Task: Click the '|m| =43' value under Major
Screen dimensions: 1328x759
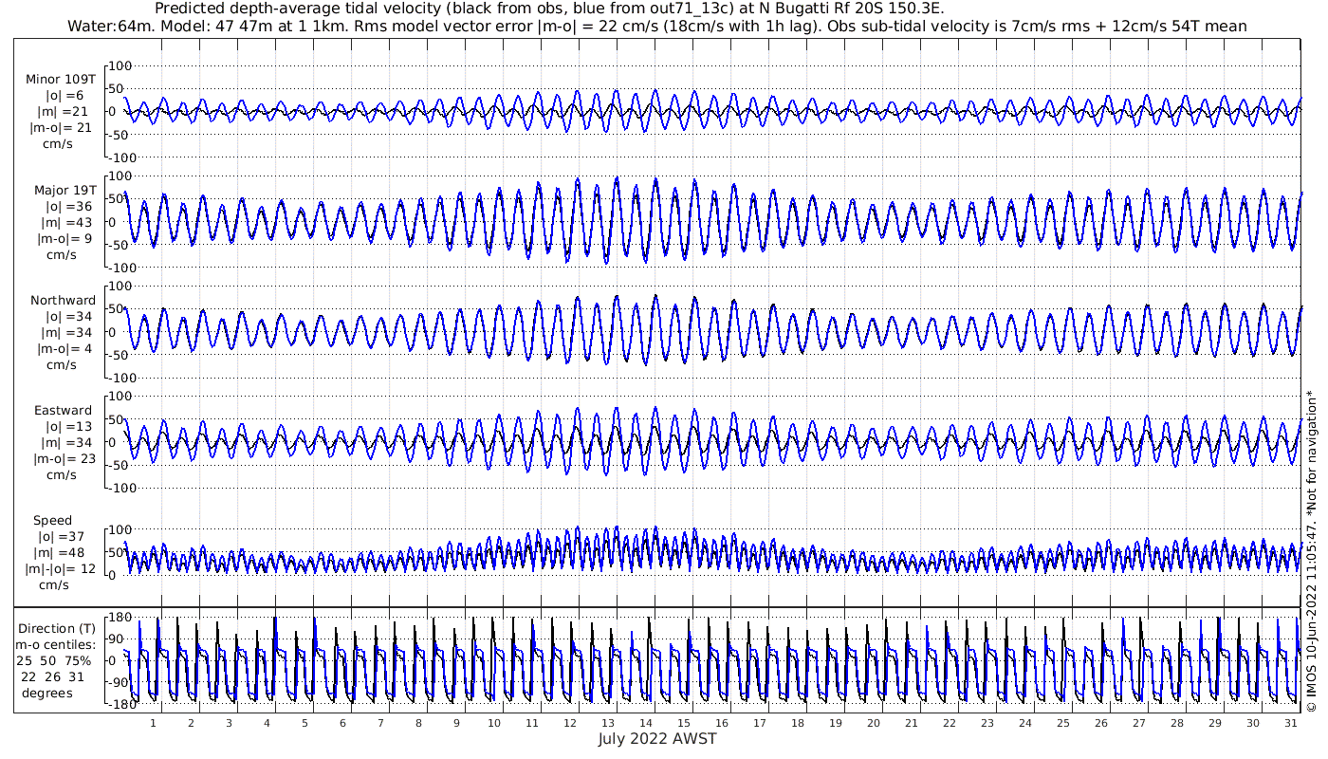Action: pos(66,223)
